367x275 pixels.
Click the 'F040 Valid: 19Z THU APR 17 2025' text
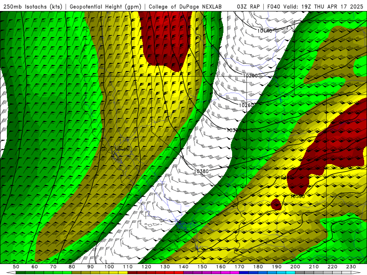point(315,6)
